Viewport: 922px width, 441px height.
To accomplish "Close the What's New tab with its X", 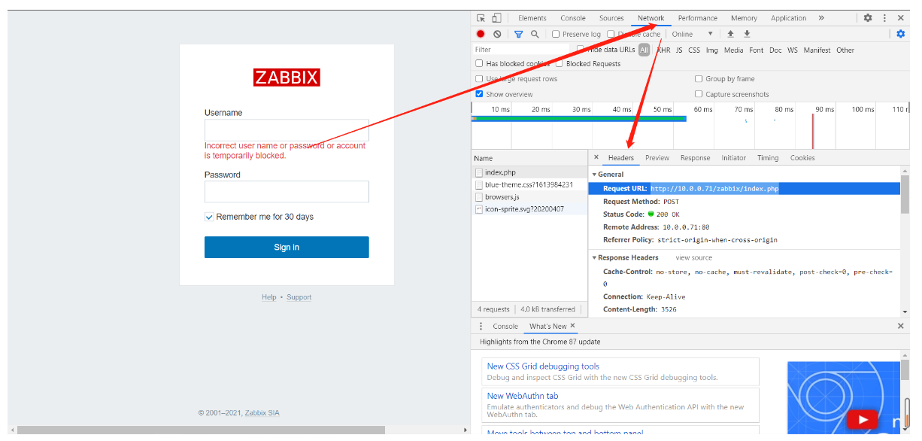I will [572, 326].
